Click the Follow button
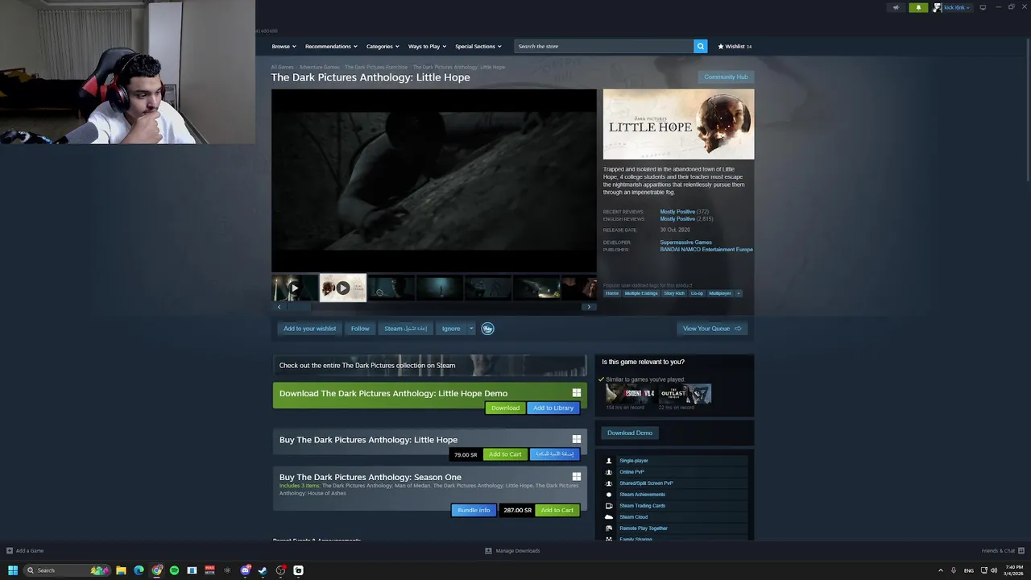Image resolution: width=1031 pixels, height=580 pixels. (360, 328)
